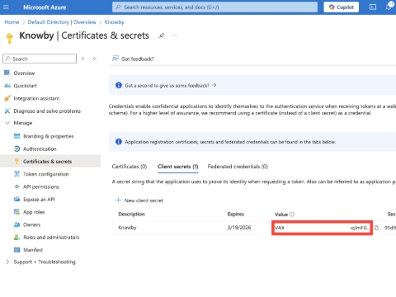Viewport: 396px width, 297px height.
Task: Select the secret value starting with VAX
Action: tap(322, 228)
